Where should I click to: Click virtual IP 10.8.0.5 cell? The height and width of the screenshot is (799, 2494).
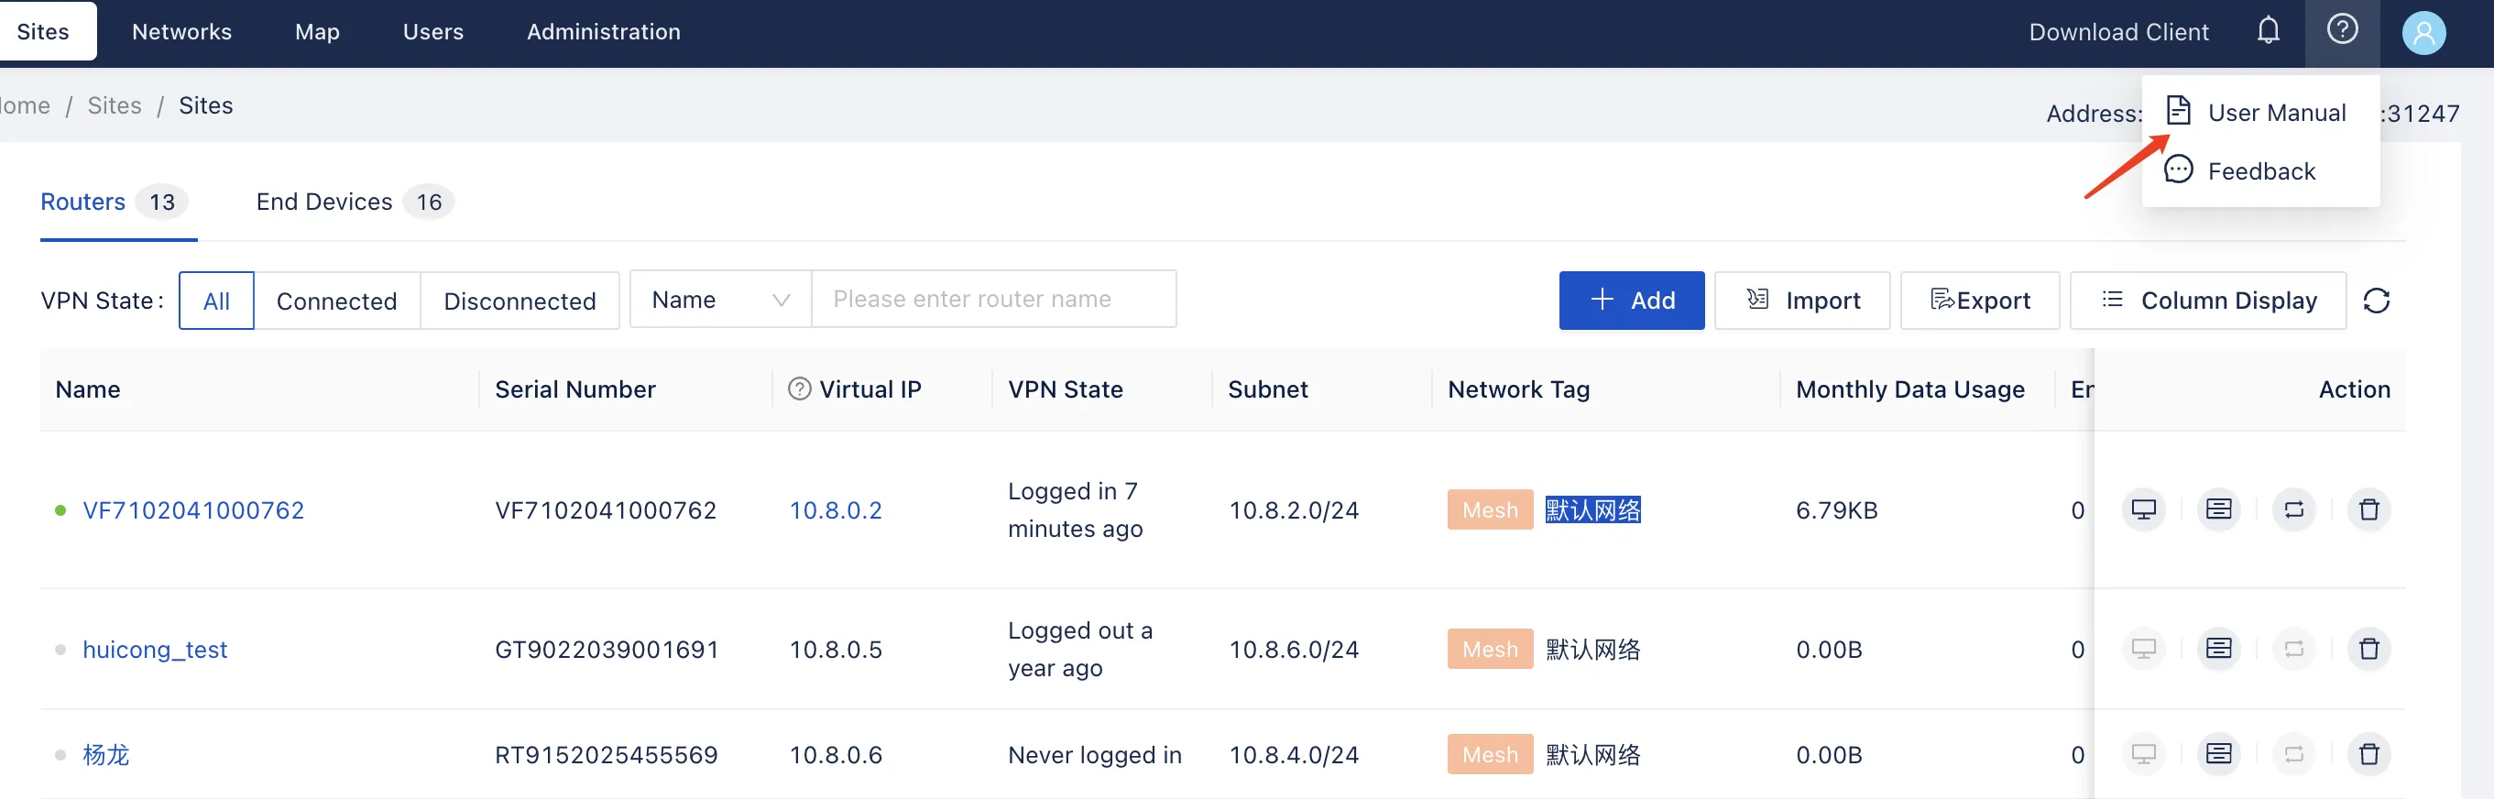coord(836,650)
